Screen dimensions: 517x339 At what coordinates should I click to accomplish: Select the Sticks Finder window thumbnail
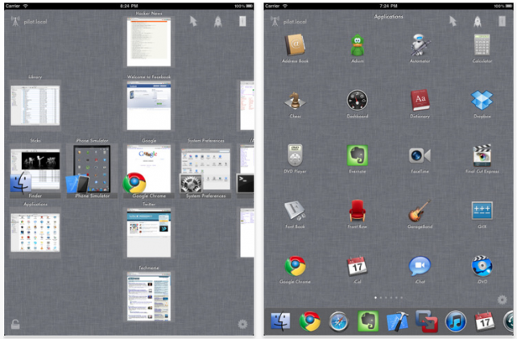35,169
